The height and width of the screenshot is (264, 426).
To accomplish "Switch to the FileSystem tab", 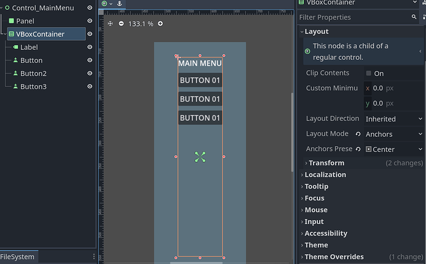I will pos(18,257).
